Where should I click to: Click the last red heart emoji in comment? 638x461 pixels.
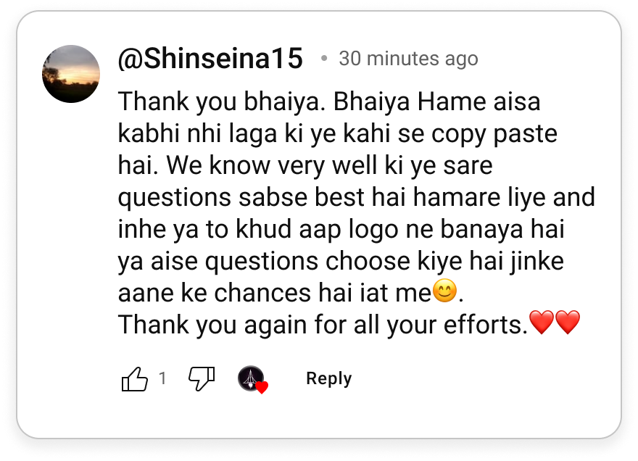(x=568, y=323)
